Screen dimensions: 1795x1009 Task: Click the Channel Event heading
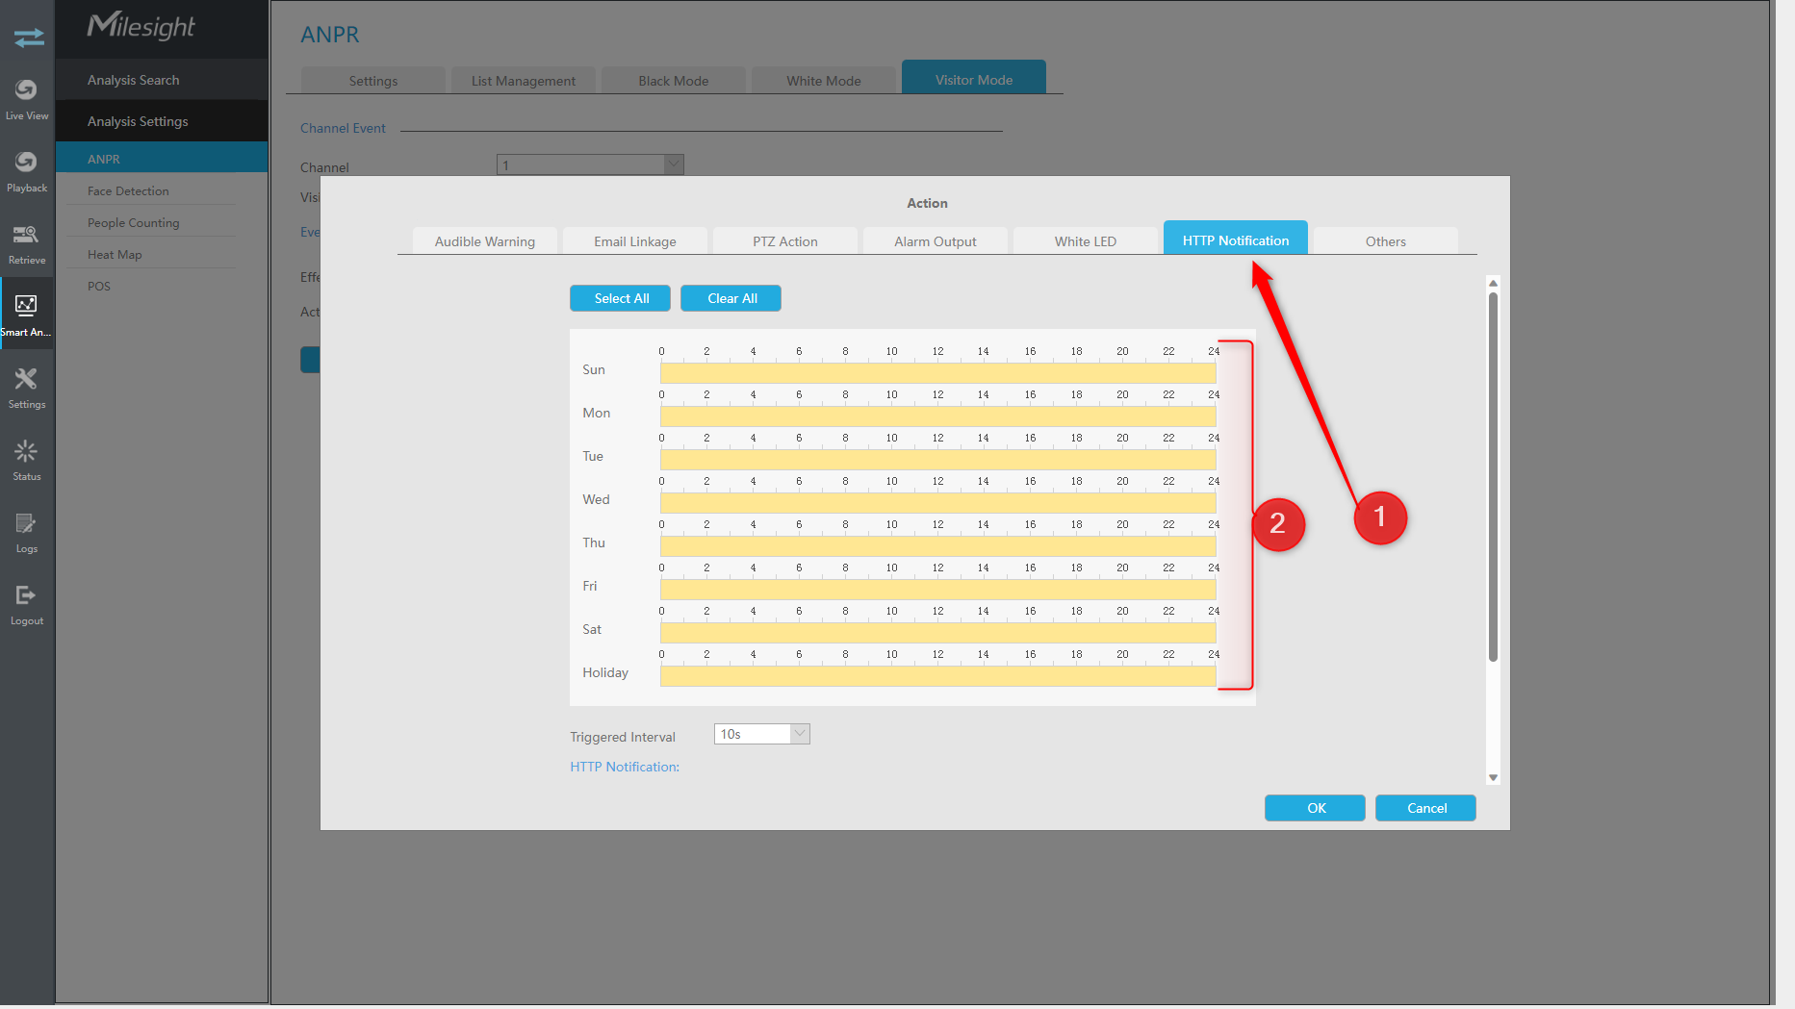pos(343,128)
